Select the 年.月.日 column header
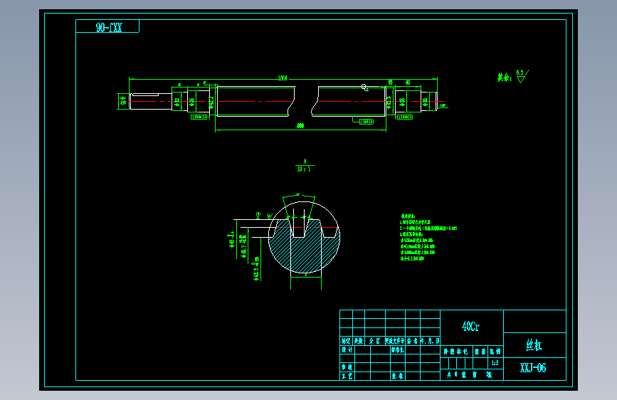Viewport: 617px width, 400px height. [x=430, y=341]
